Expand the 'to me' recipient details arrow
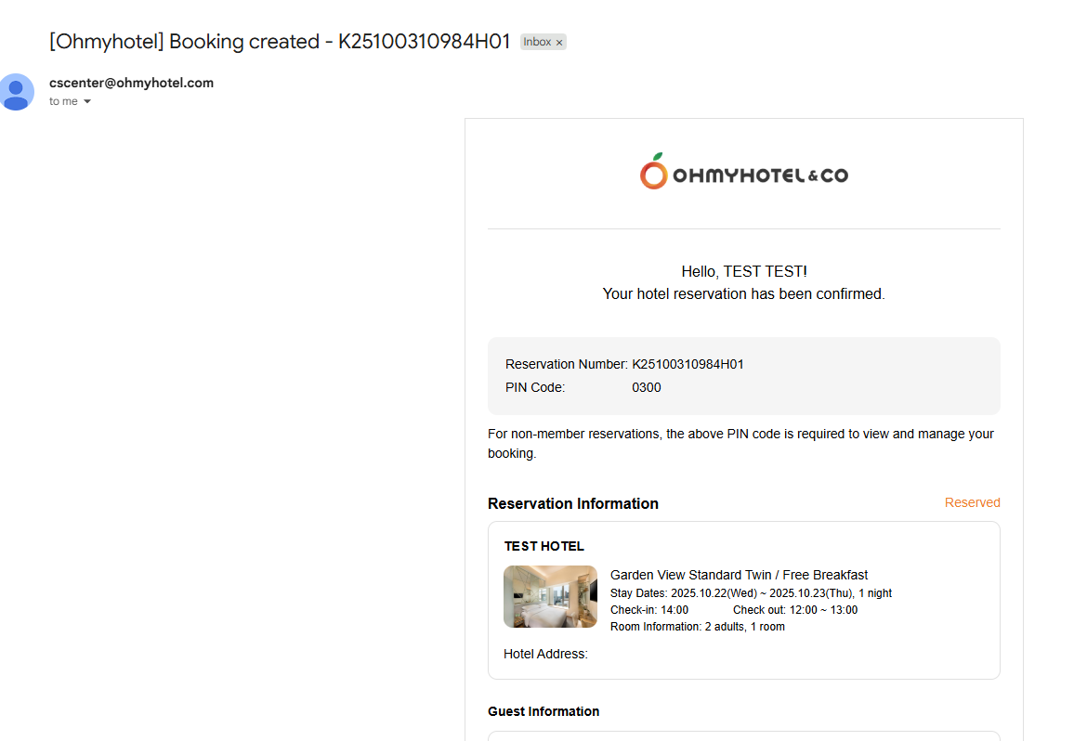This screenshot has width=1087, height=741. click(x=87, y=102)
